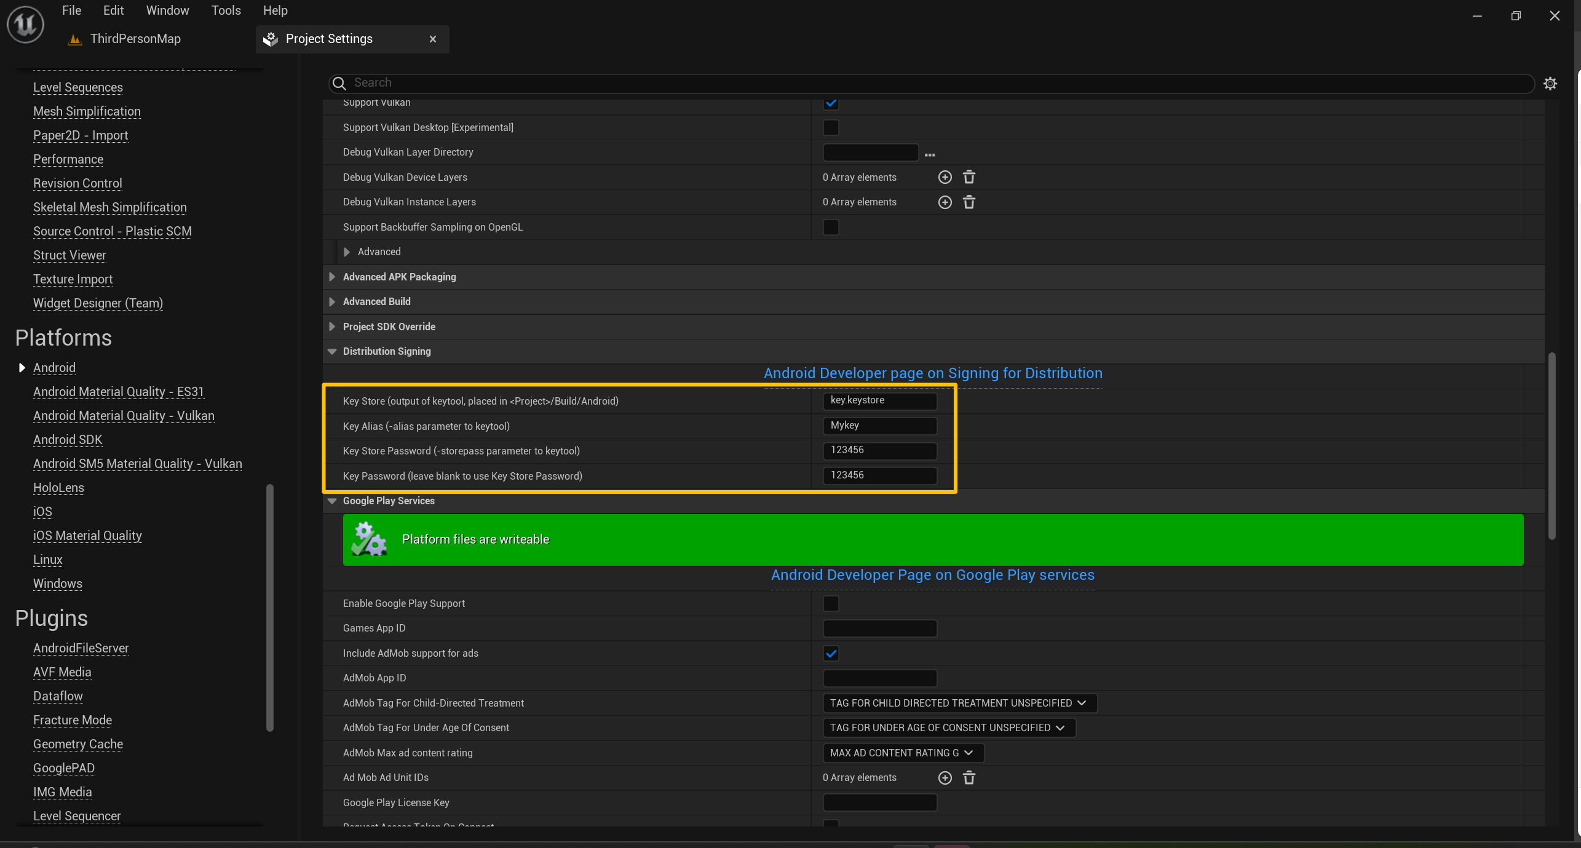Viewport: 1581px width, 848px height.
Task: Add element to Debug Vulkan Instance Layers
Action: (945, 202)
